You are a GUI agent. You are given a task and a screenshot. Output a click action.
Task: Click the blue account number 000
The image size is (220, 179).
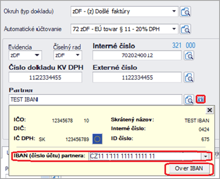click(190, 45)
